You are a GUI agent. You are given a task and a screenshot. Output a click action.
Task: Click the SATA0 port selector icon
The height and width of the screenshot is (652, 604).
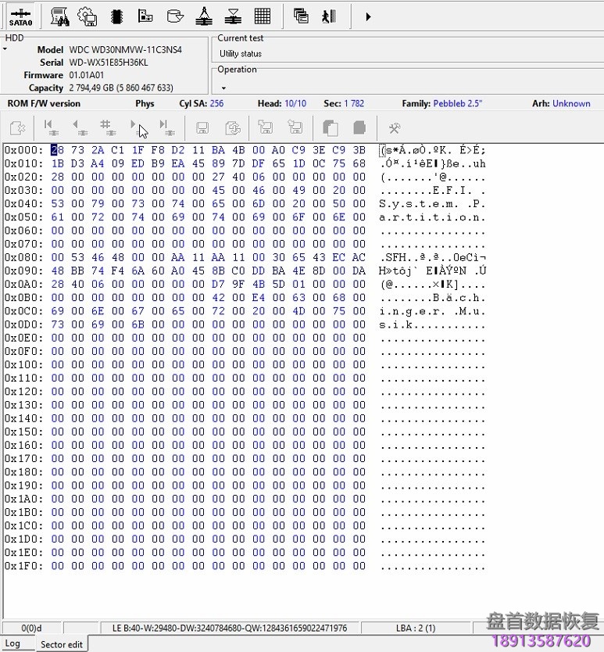pos(20,17)
